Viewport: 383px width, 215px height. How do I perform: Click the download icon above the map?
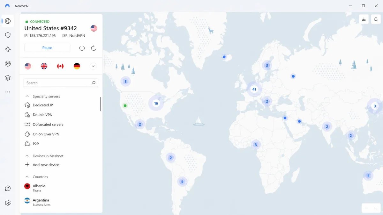[x=364, y=19]
